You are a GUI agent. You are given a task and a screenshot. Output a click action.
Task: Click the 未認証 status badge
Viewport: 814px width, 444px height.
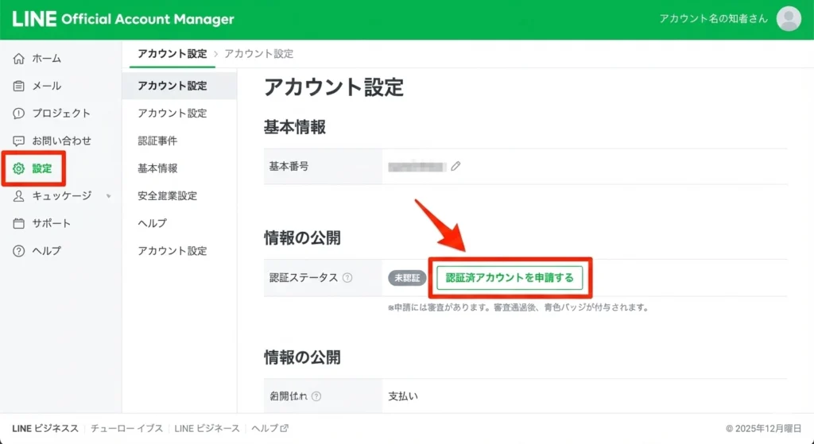[407, 278]
